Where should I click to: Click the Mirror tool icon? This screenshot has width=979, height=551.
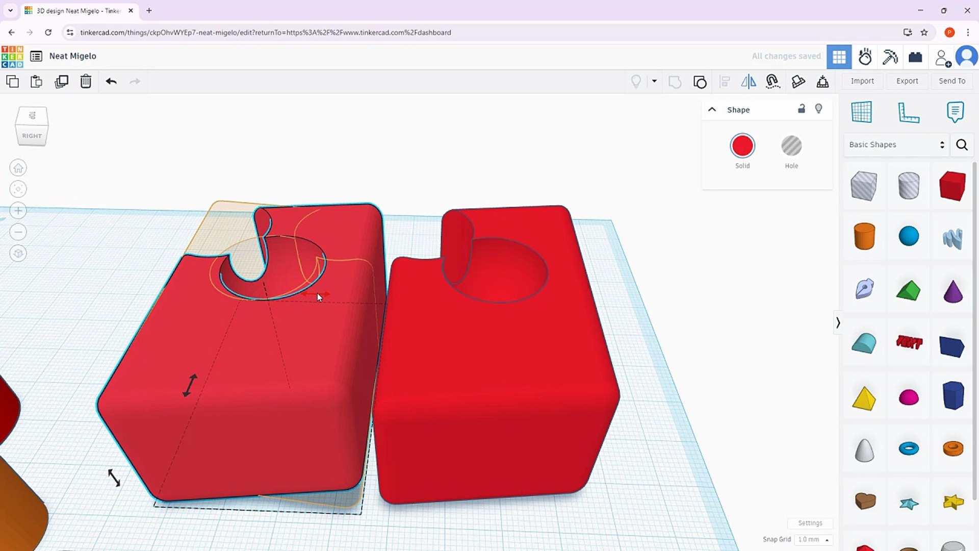(748, 82)
